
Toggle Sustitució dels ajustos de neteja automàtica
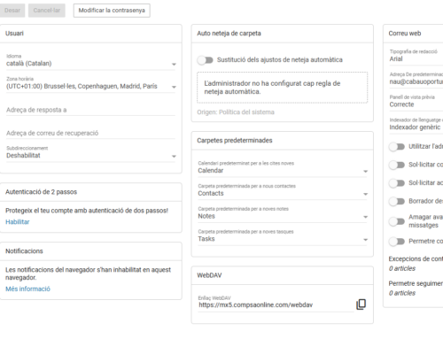(x=206, y=60)
